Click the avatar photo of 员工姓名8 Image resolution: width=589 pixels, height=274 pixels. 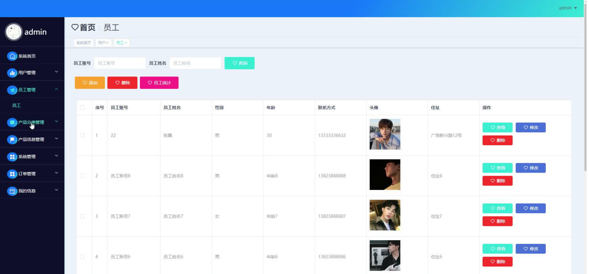[385, 175]
